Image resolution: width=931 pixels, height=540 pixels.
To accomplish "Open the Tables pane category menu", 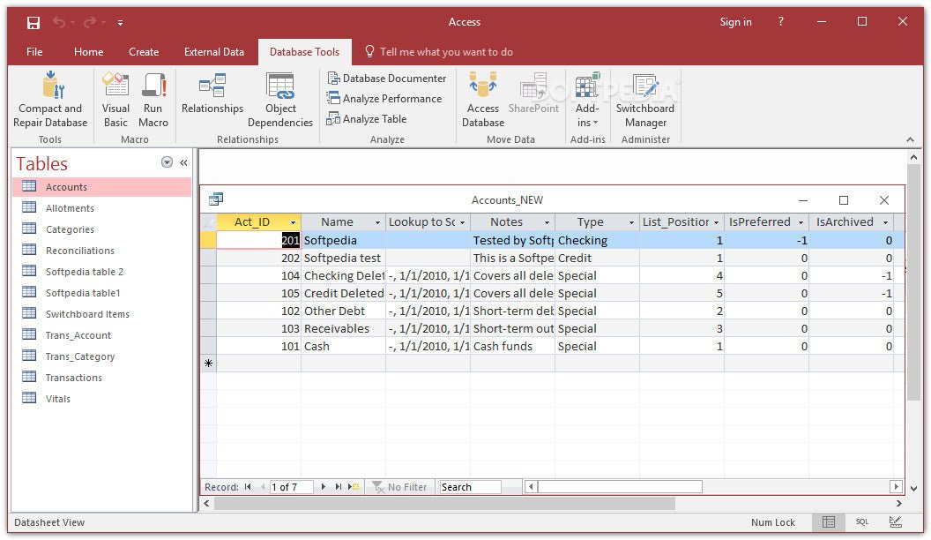I will [167, 161].
